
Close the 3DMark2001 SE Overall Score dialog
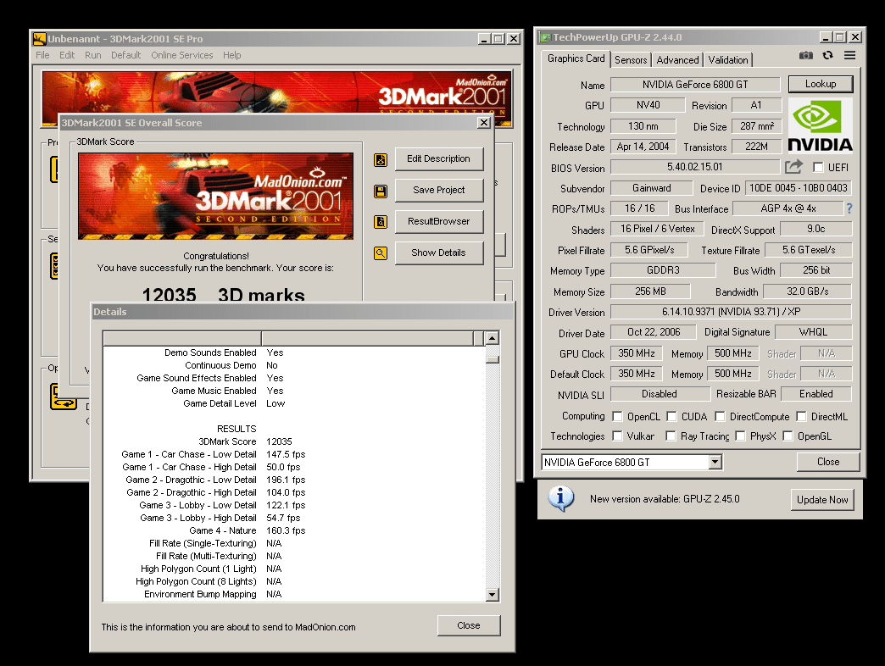484,122
